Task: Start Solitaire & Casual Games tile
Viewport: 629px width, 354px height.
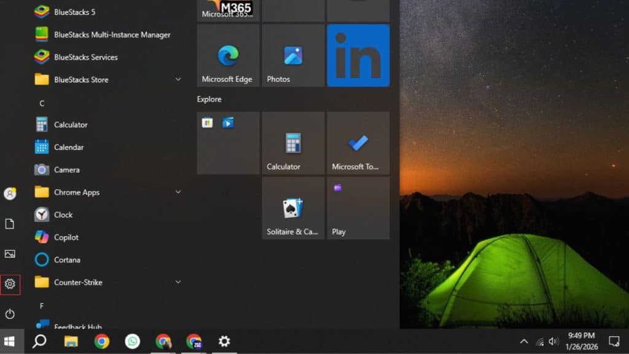Action: tap(293, 207)
